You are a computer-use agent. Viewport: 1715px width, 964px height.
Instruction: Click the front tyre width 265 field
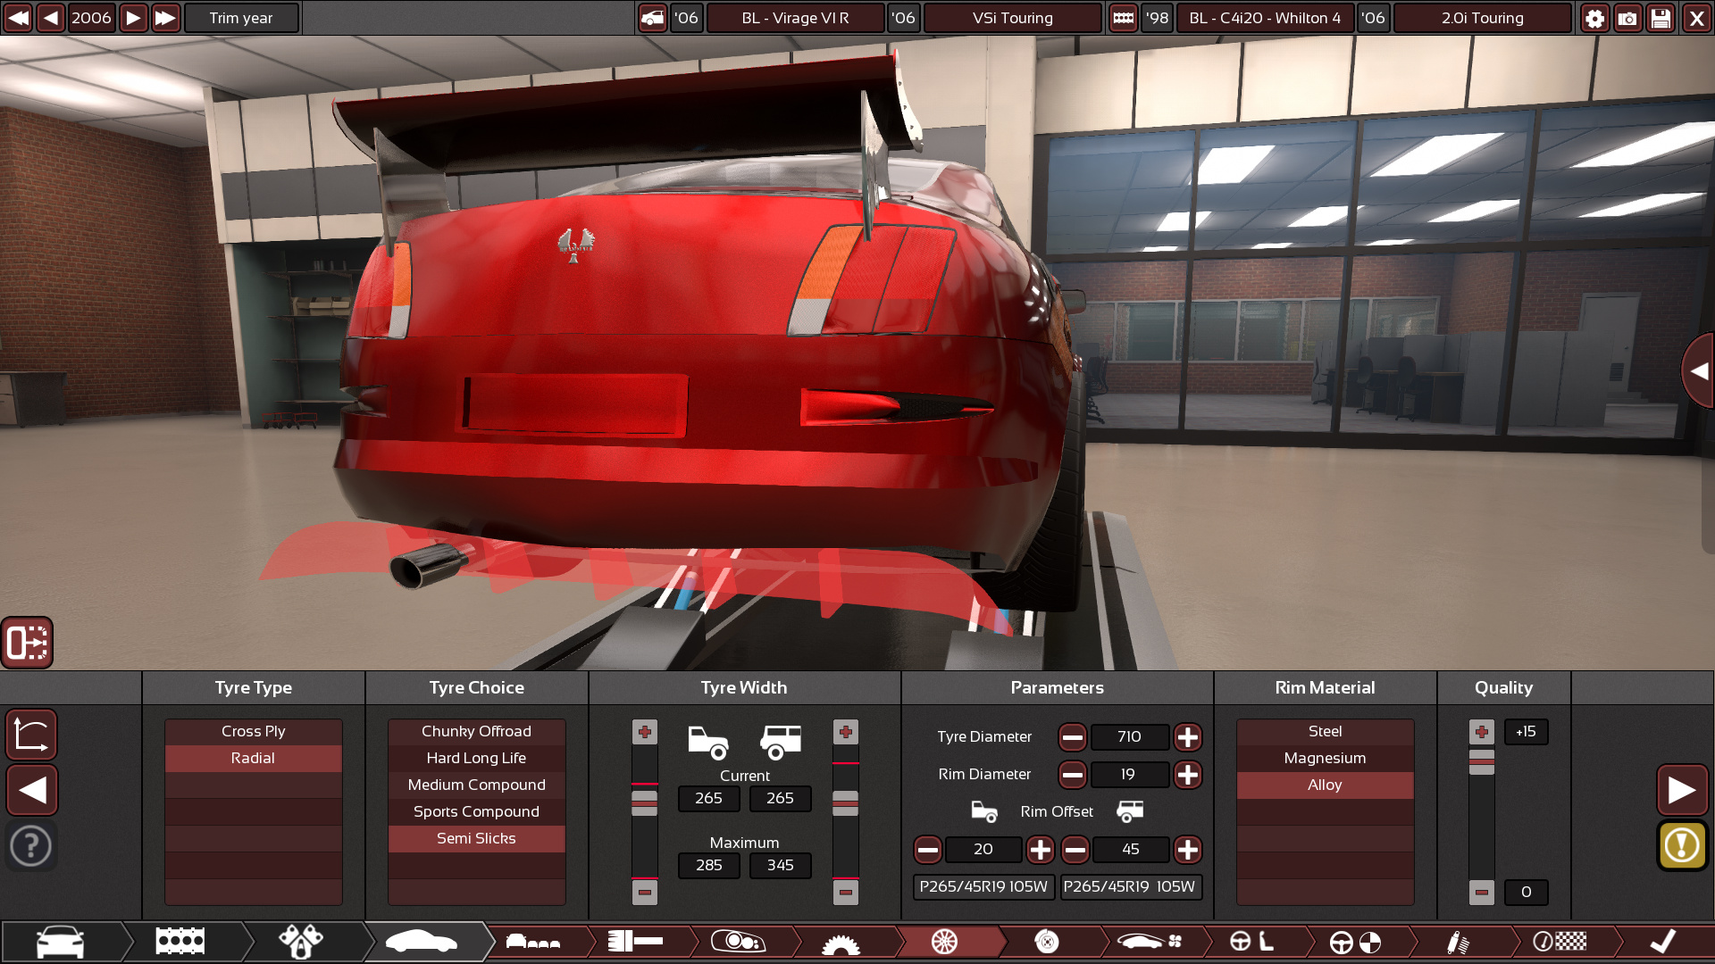pos(708,798)
